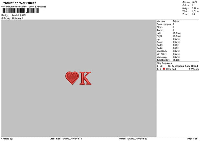
Task: Click the Last Saved timestamp
Action: tap(66, 139)
